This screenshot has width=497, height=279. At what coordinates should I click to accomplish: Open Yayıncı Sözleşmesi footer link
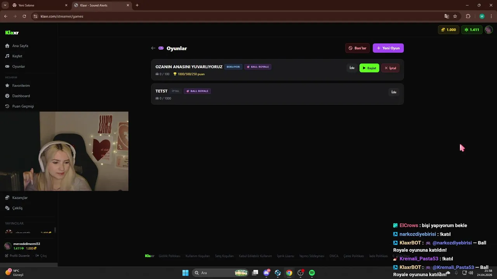[x=311, y=256]
